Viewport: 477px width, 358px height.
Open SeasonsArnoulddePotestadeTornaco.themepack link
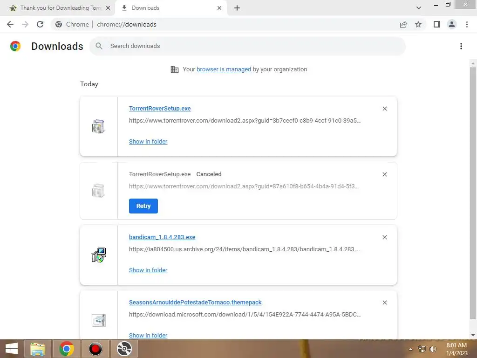(195, 303)
